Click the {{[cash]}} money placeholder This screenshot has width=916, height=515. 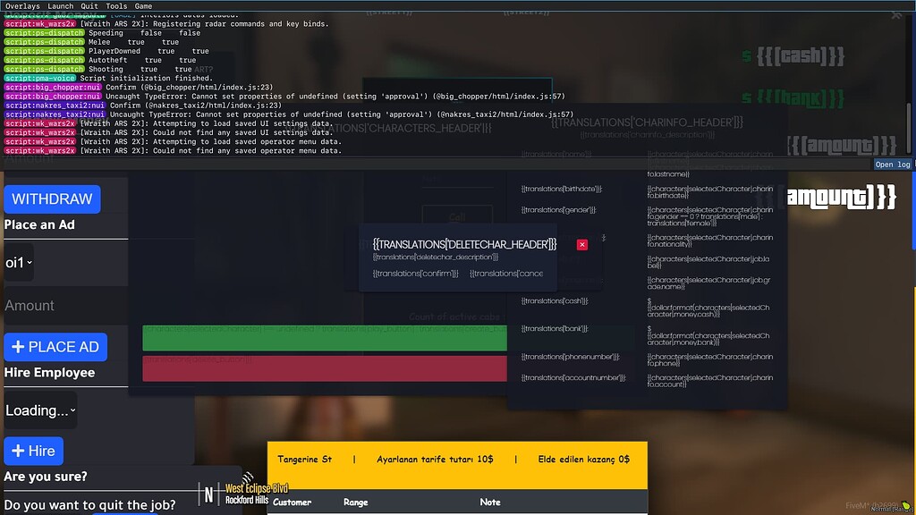800,56
